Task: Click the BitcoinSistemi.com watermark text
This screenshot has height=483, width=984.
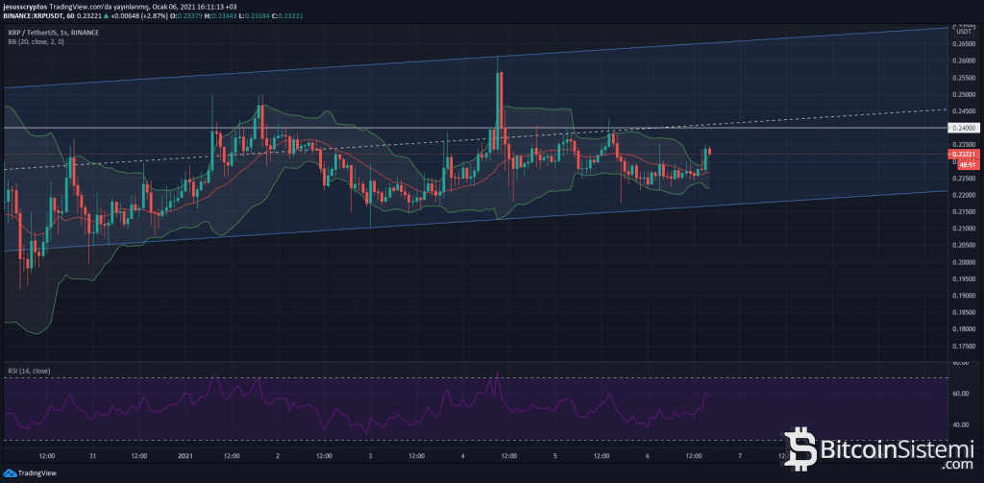Action: pyautogui.click(x=892, y=447)
